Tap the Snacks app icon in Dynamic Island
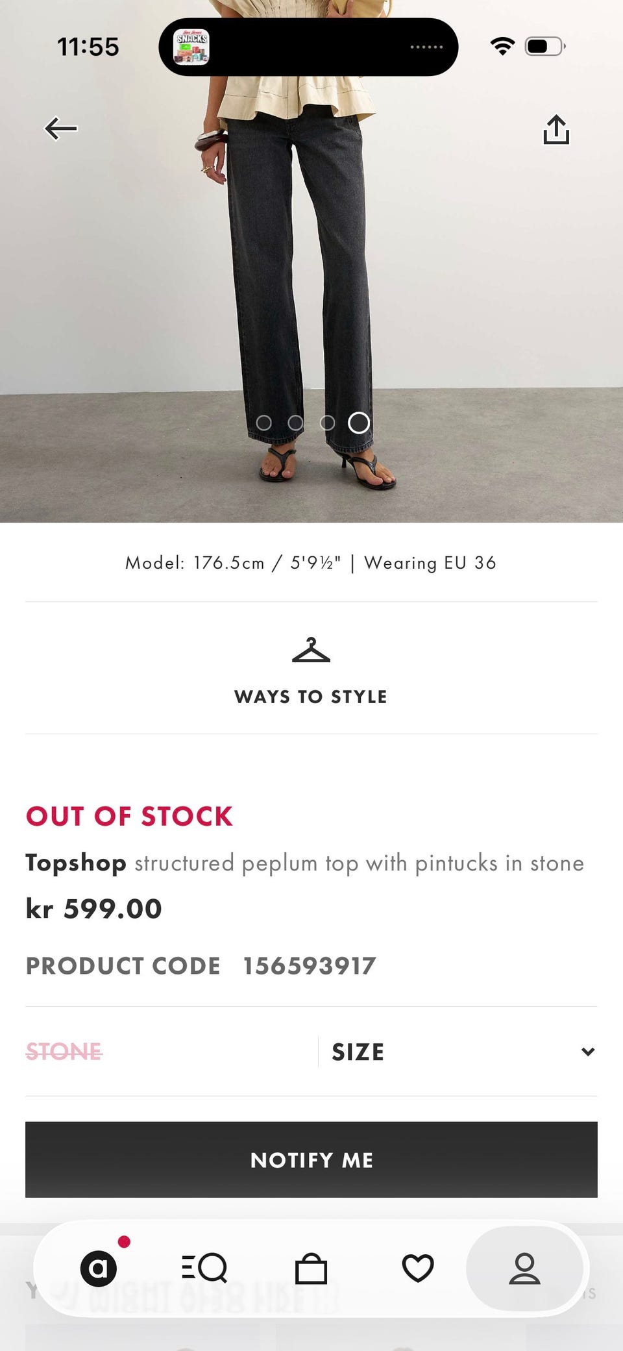623x1351 pixels. coord(191,47)
